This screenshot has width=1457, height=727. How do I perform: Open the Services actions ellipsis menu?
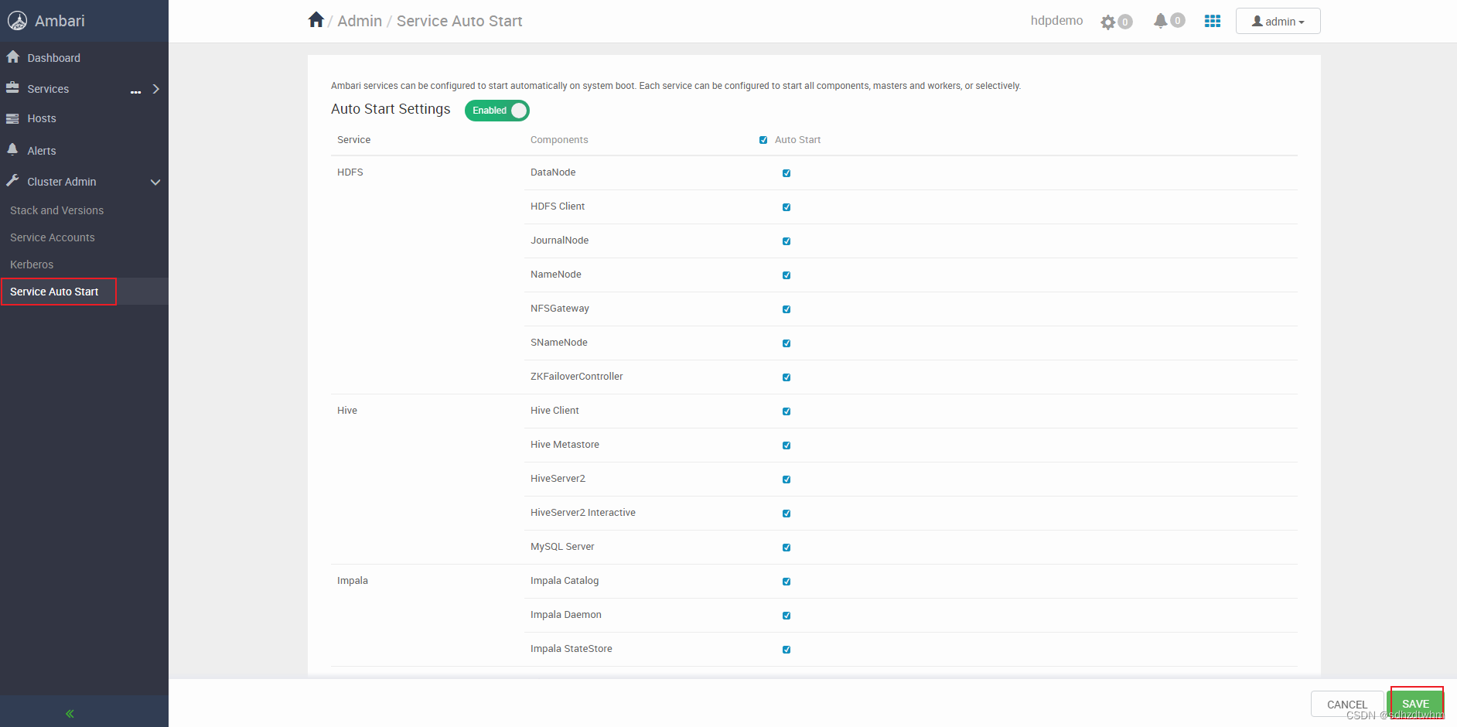(136, 92)
